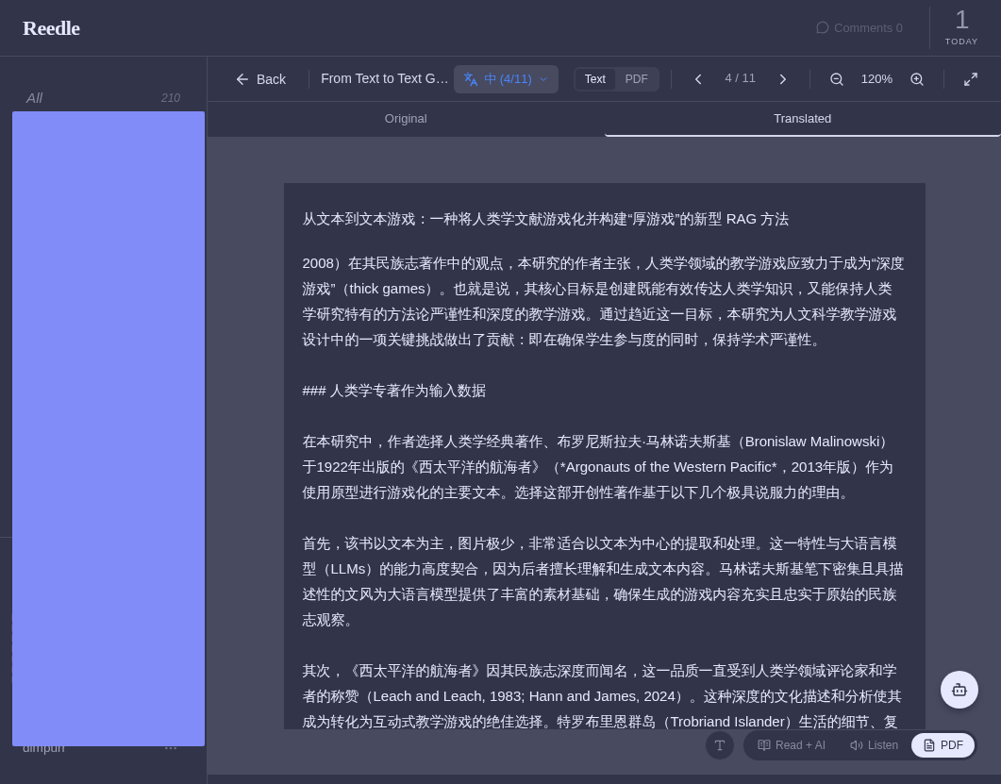Switch view mode to Text
The height and width of the screenshot is (784, 1001).
pos(594,79)
